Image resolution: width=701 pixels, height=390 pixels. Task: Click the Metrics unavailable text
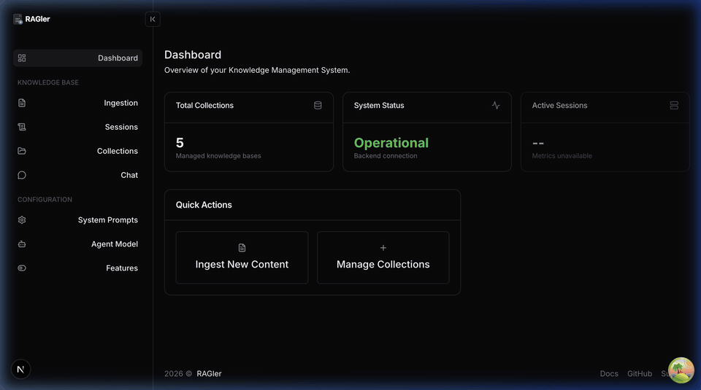562,156
